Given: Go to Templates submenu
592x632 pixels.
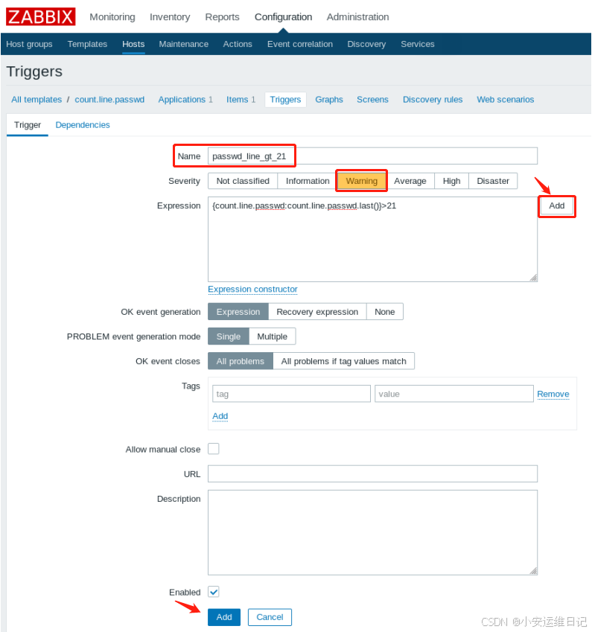Looking at the screenshot, I should click(87, 44).
